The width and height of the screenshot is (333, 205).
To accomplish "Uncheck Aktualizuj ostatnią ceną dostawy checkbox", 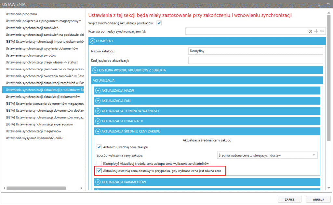I will click(99, 171).
